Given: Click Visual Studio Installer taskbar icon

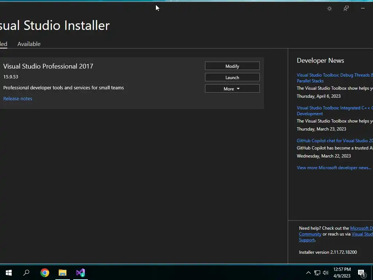Looking at the screenshot, I should [x=81, y=273].
